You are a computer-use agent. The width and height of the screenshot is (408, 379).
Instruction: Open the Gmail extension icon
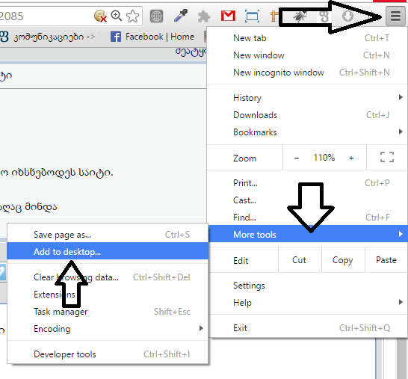point(228,16)
